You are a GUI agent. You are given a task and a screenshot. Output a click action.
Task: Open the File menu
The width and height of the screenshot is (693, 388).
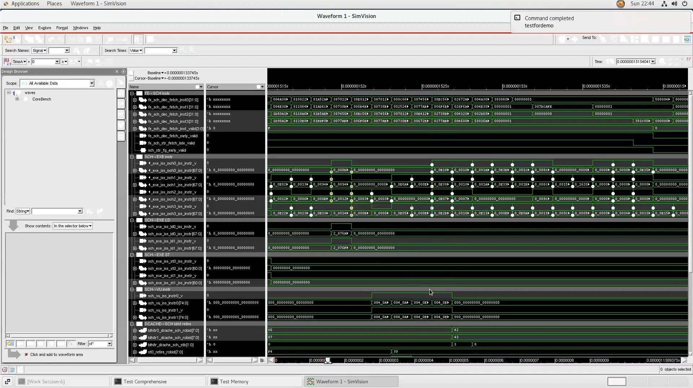5,28
